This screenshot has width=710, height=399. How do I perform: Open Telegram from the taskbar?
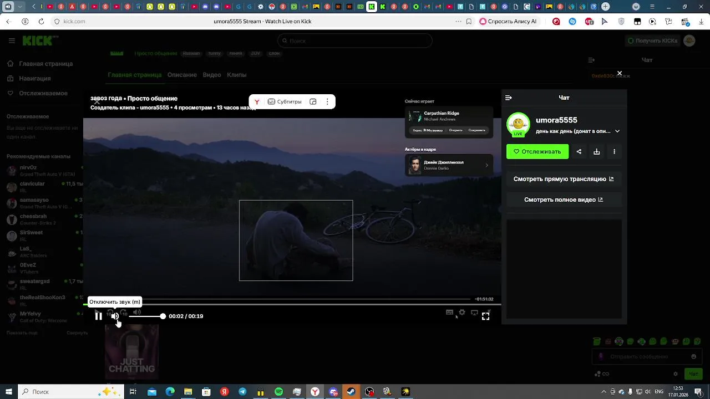[242, 392]
